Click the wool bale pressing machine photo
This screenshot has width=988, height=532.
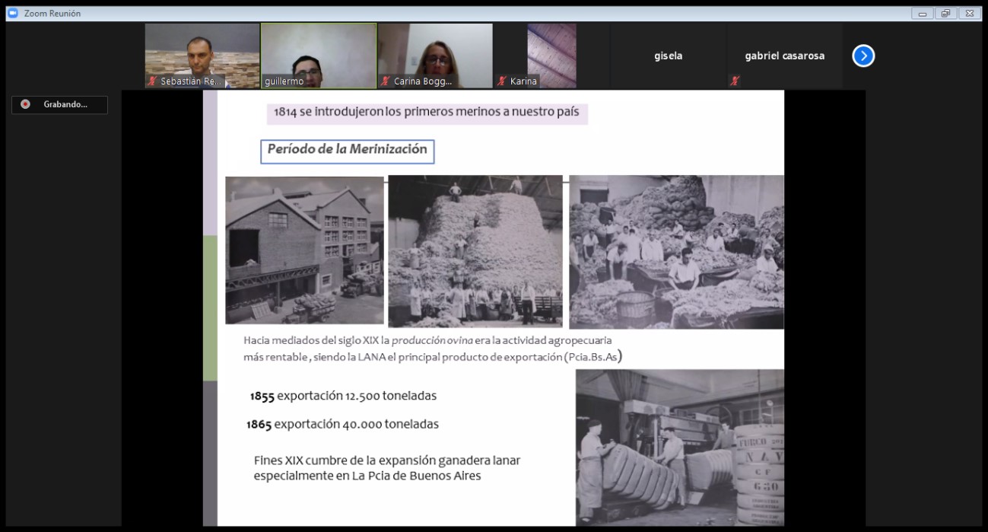[x=679, y=447]
